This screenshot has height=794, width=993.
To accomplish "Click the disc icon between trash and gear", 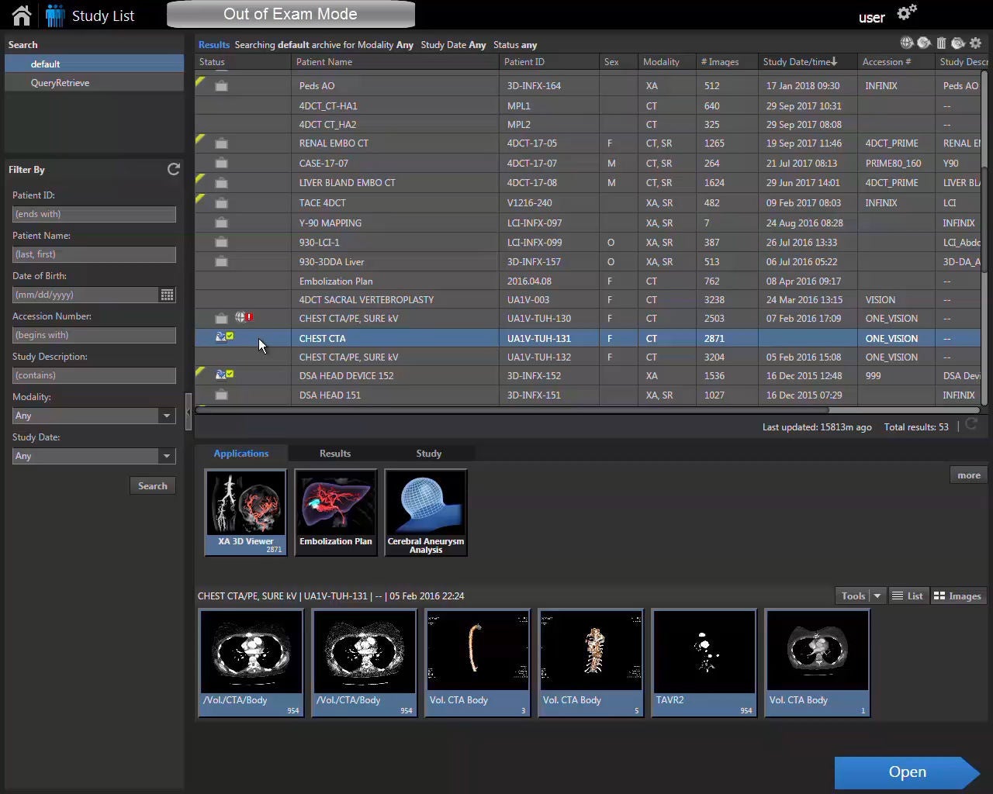I will point(958,43).
